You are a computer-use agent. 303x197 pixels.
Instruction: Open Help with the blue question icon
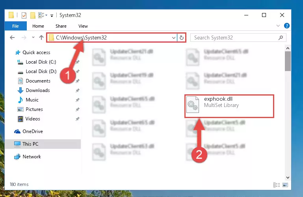click(x=286, y=26)
